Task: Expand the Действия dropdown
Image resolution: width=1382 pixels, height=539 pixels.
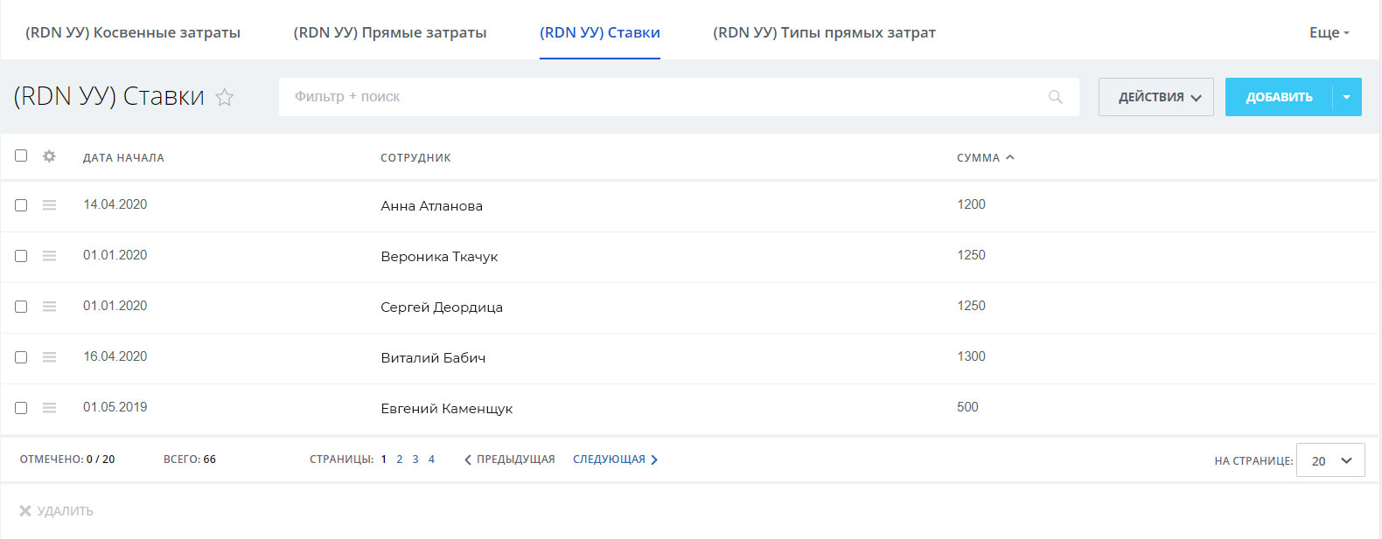Action: point(1155,97)
